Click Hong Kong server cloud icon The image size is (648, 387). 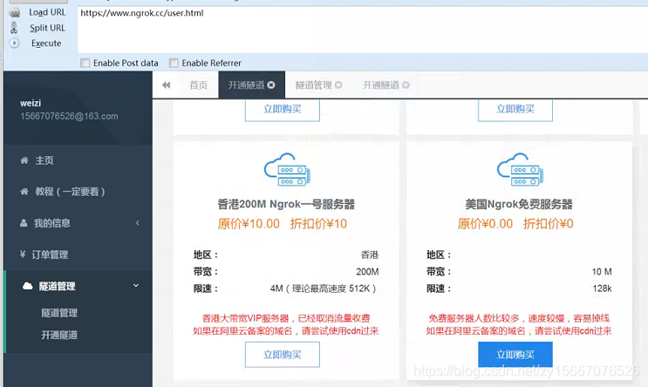coord(287,170)
